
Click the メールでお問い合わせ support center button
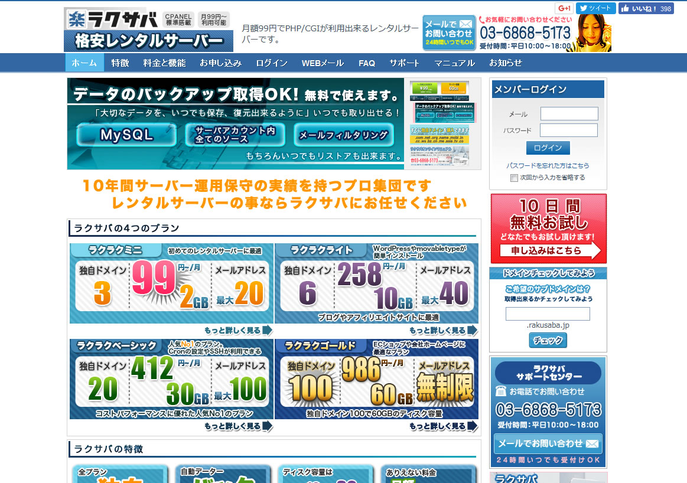pos(548,443)
